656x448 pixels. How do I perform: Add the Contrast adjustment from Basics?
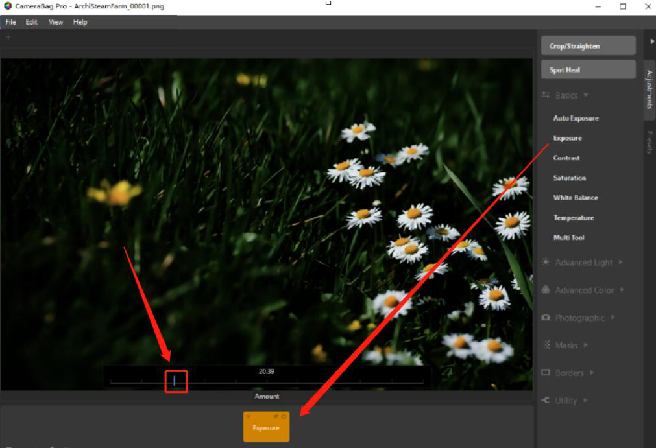566,158
